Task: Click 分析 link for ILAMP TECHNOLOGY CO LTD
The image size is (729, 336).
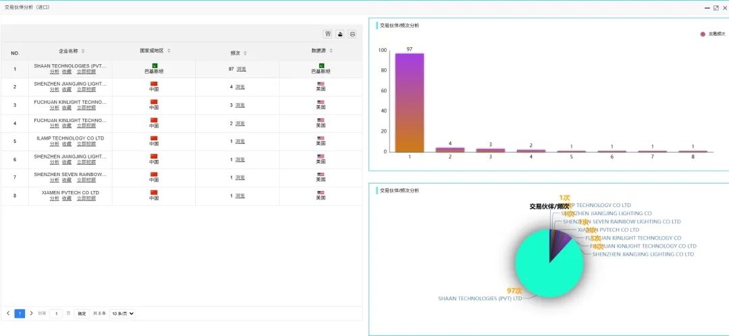Action: point(55,144)
